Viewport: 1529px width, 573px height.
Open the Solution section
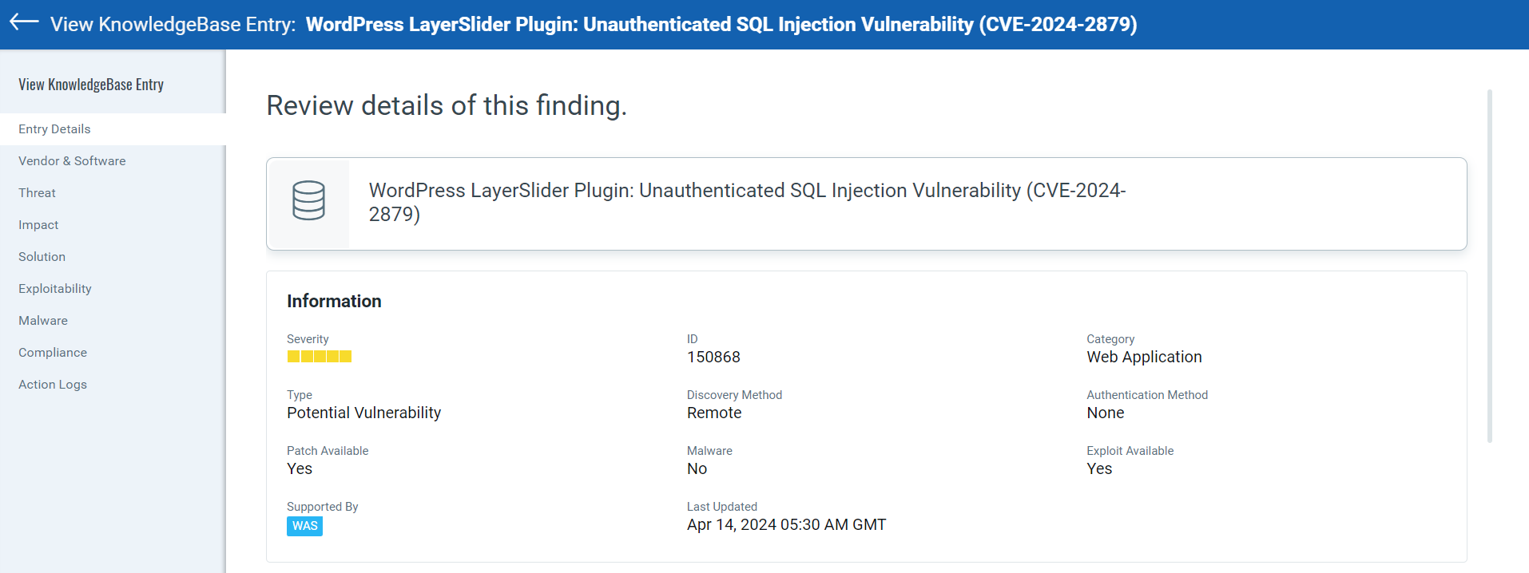tap(42, 256)
